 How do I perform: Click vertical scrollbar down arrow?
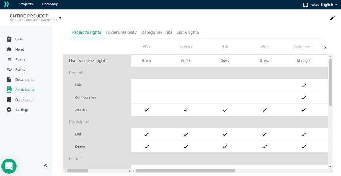[330, 167]
